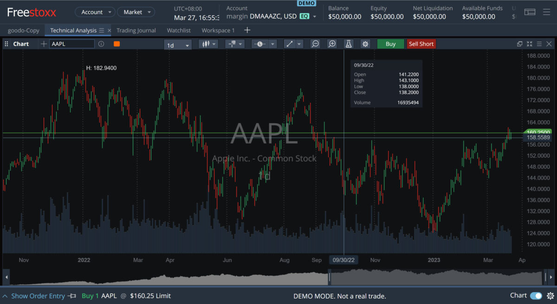The image size is (557, 304).
Task: Click the DEMO badge in the header
Action: click(306, 3)
